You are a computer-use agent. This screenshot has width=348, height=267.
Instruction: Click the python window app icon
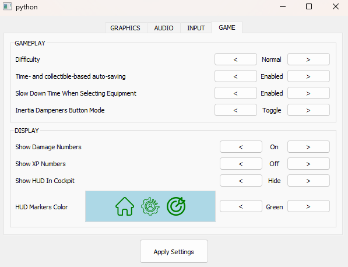pos(8,6)
